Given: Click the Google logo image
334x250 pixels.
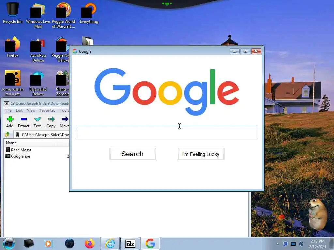Looking at the screenshot, I should [167, 91].
